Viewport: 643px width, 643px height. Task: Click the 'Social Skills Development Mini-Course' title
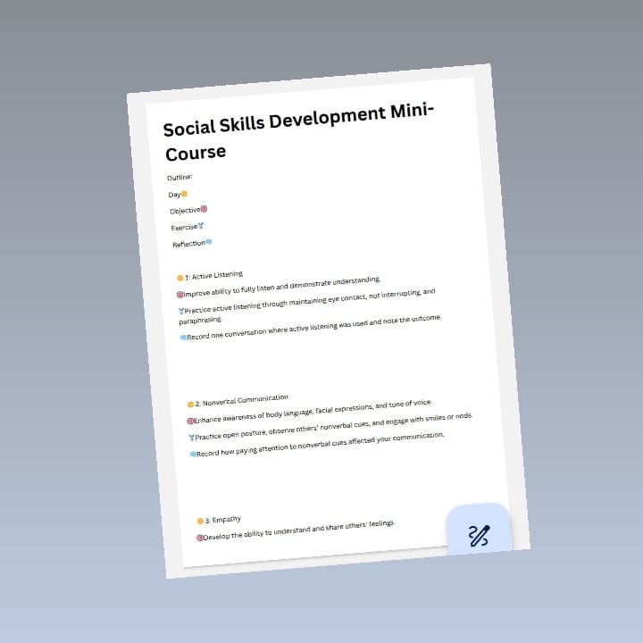(x=299, y=132)
